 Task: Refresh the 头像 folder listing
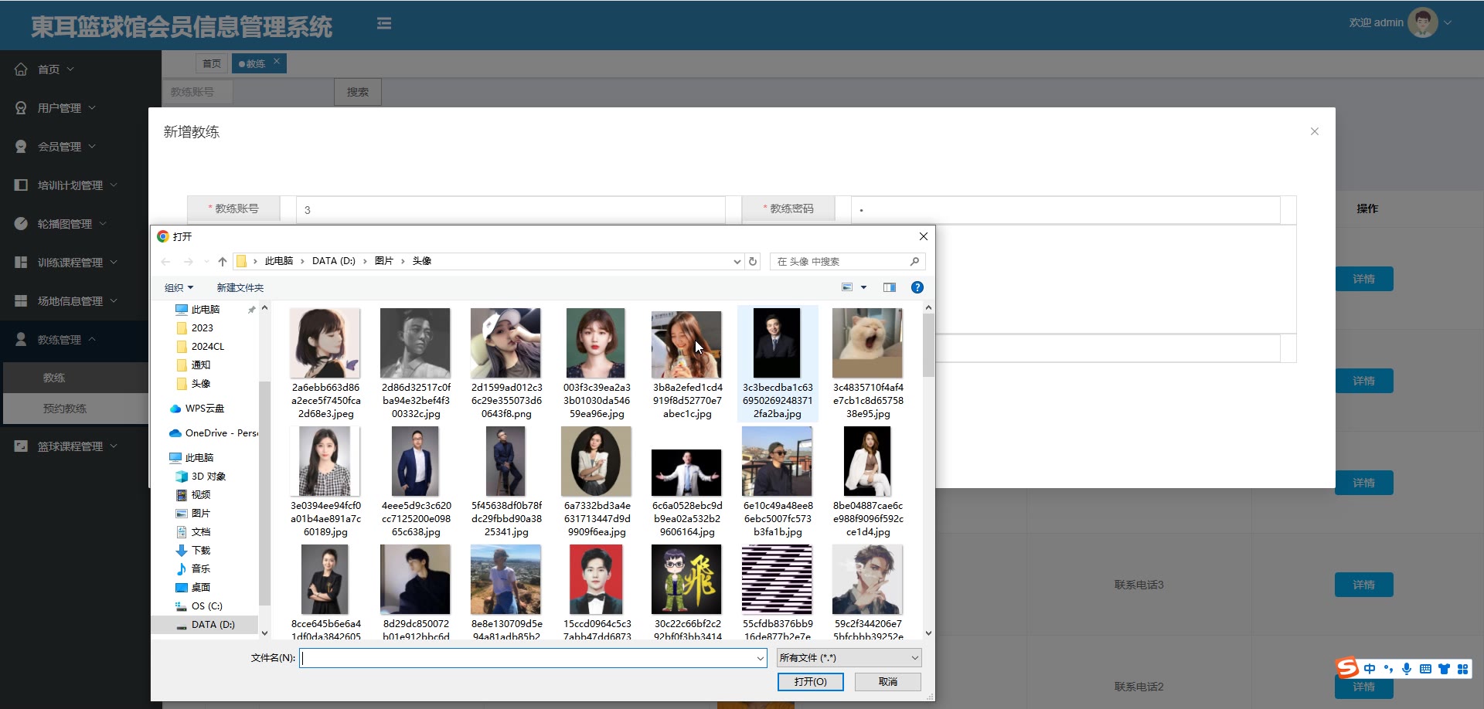(753, 262)
